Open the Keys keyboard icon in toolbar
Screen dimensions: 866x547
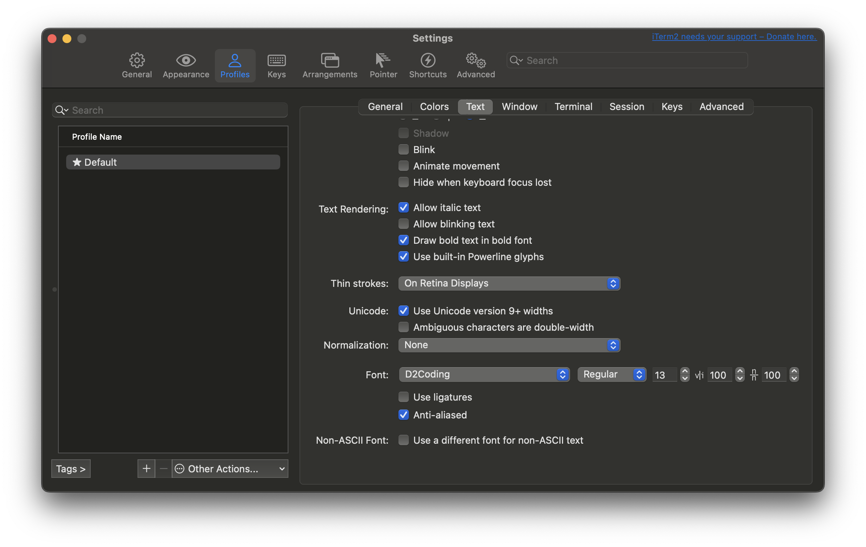[x=277, y=61]
